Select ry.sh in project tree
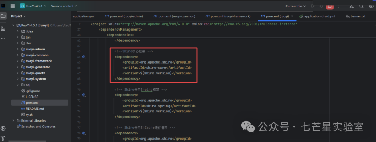The height and width of the screenshot is (142, 376). click(x=29, y=115)
